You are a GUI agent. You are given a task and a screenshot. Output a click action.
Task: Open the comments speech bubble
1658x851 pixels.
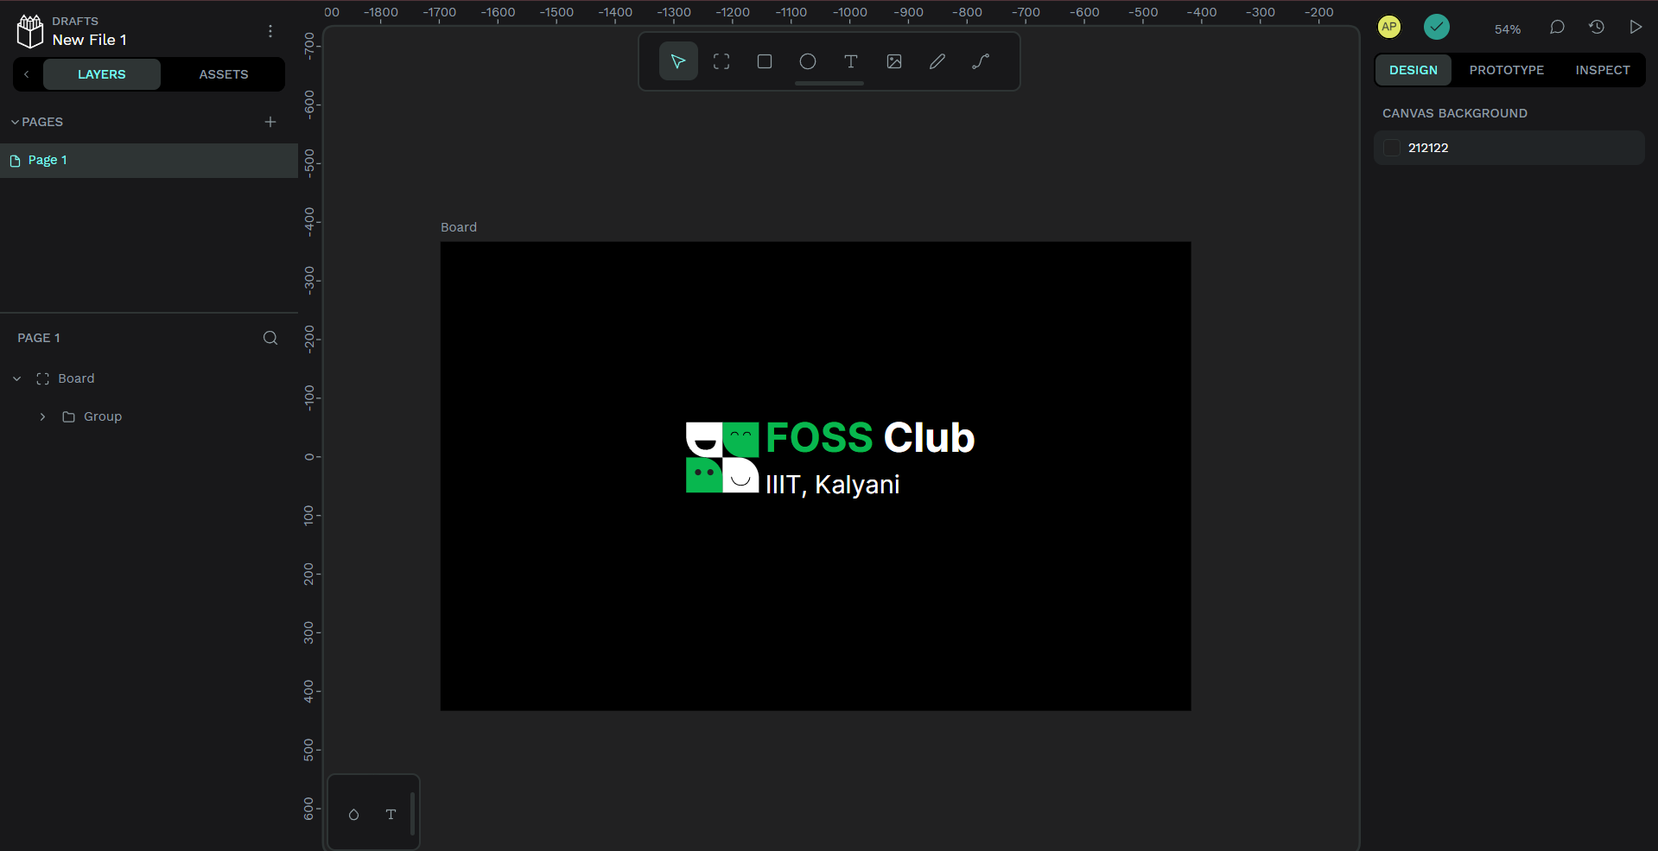1557,28
